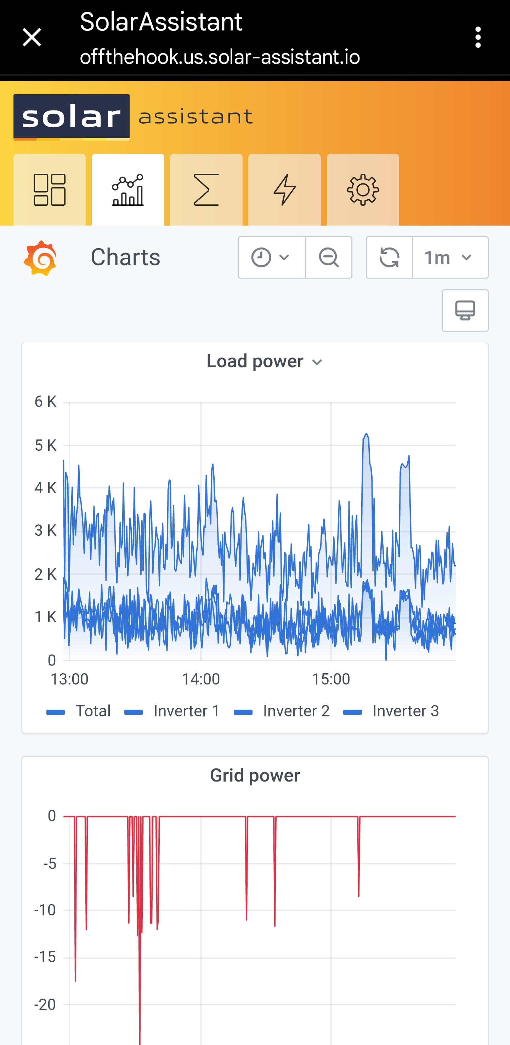510x1045 pixels.
Task: Open the Grid power panel title
Action: (x=255, y=775)
